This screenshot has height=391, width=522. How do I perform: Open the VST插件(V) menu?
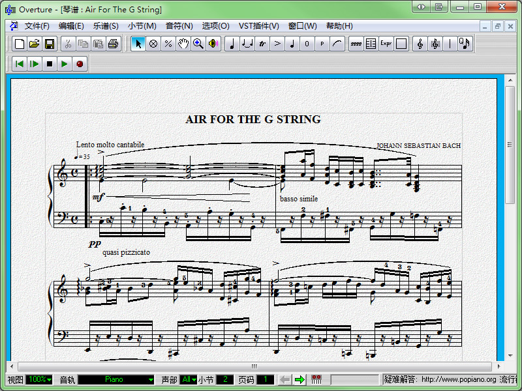[258, 26]
